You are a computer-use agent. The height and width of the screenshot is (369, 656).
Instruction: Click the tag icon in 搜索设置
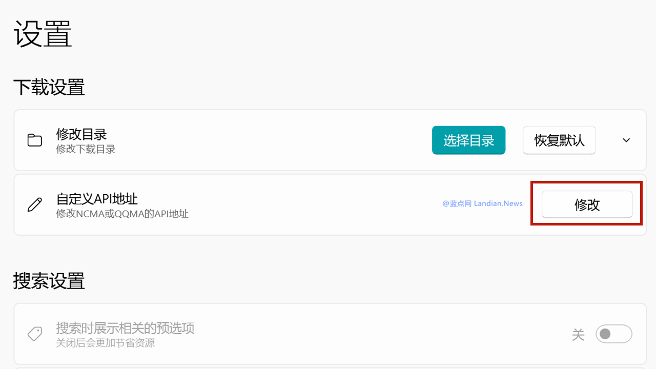click(35, 334)
